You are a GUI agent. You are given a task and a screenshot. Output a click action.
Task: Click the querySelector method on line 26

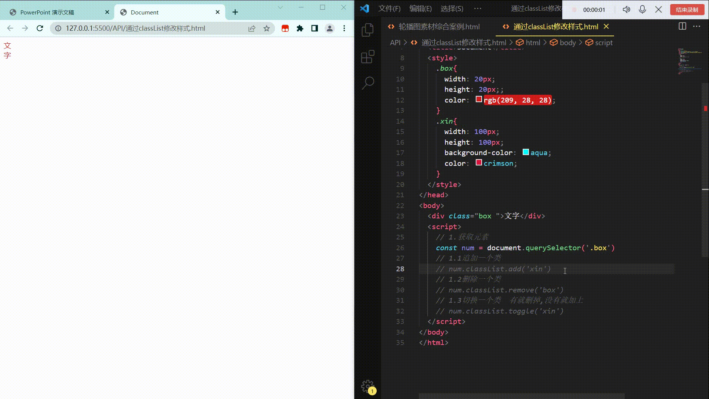click(553, 248)
